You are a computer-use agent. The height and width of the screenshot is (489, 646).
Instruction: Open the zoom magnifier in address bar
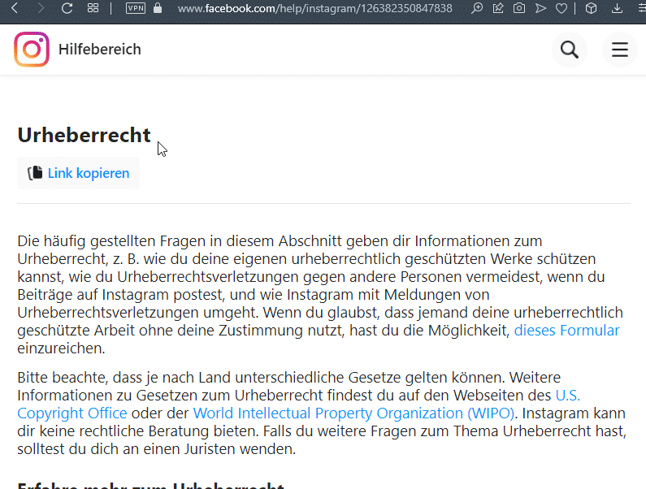point(477,8)
